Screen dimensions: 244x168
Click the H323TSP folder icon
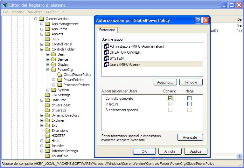pos(48,136)
